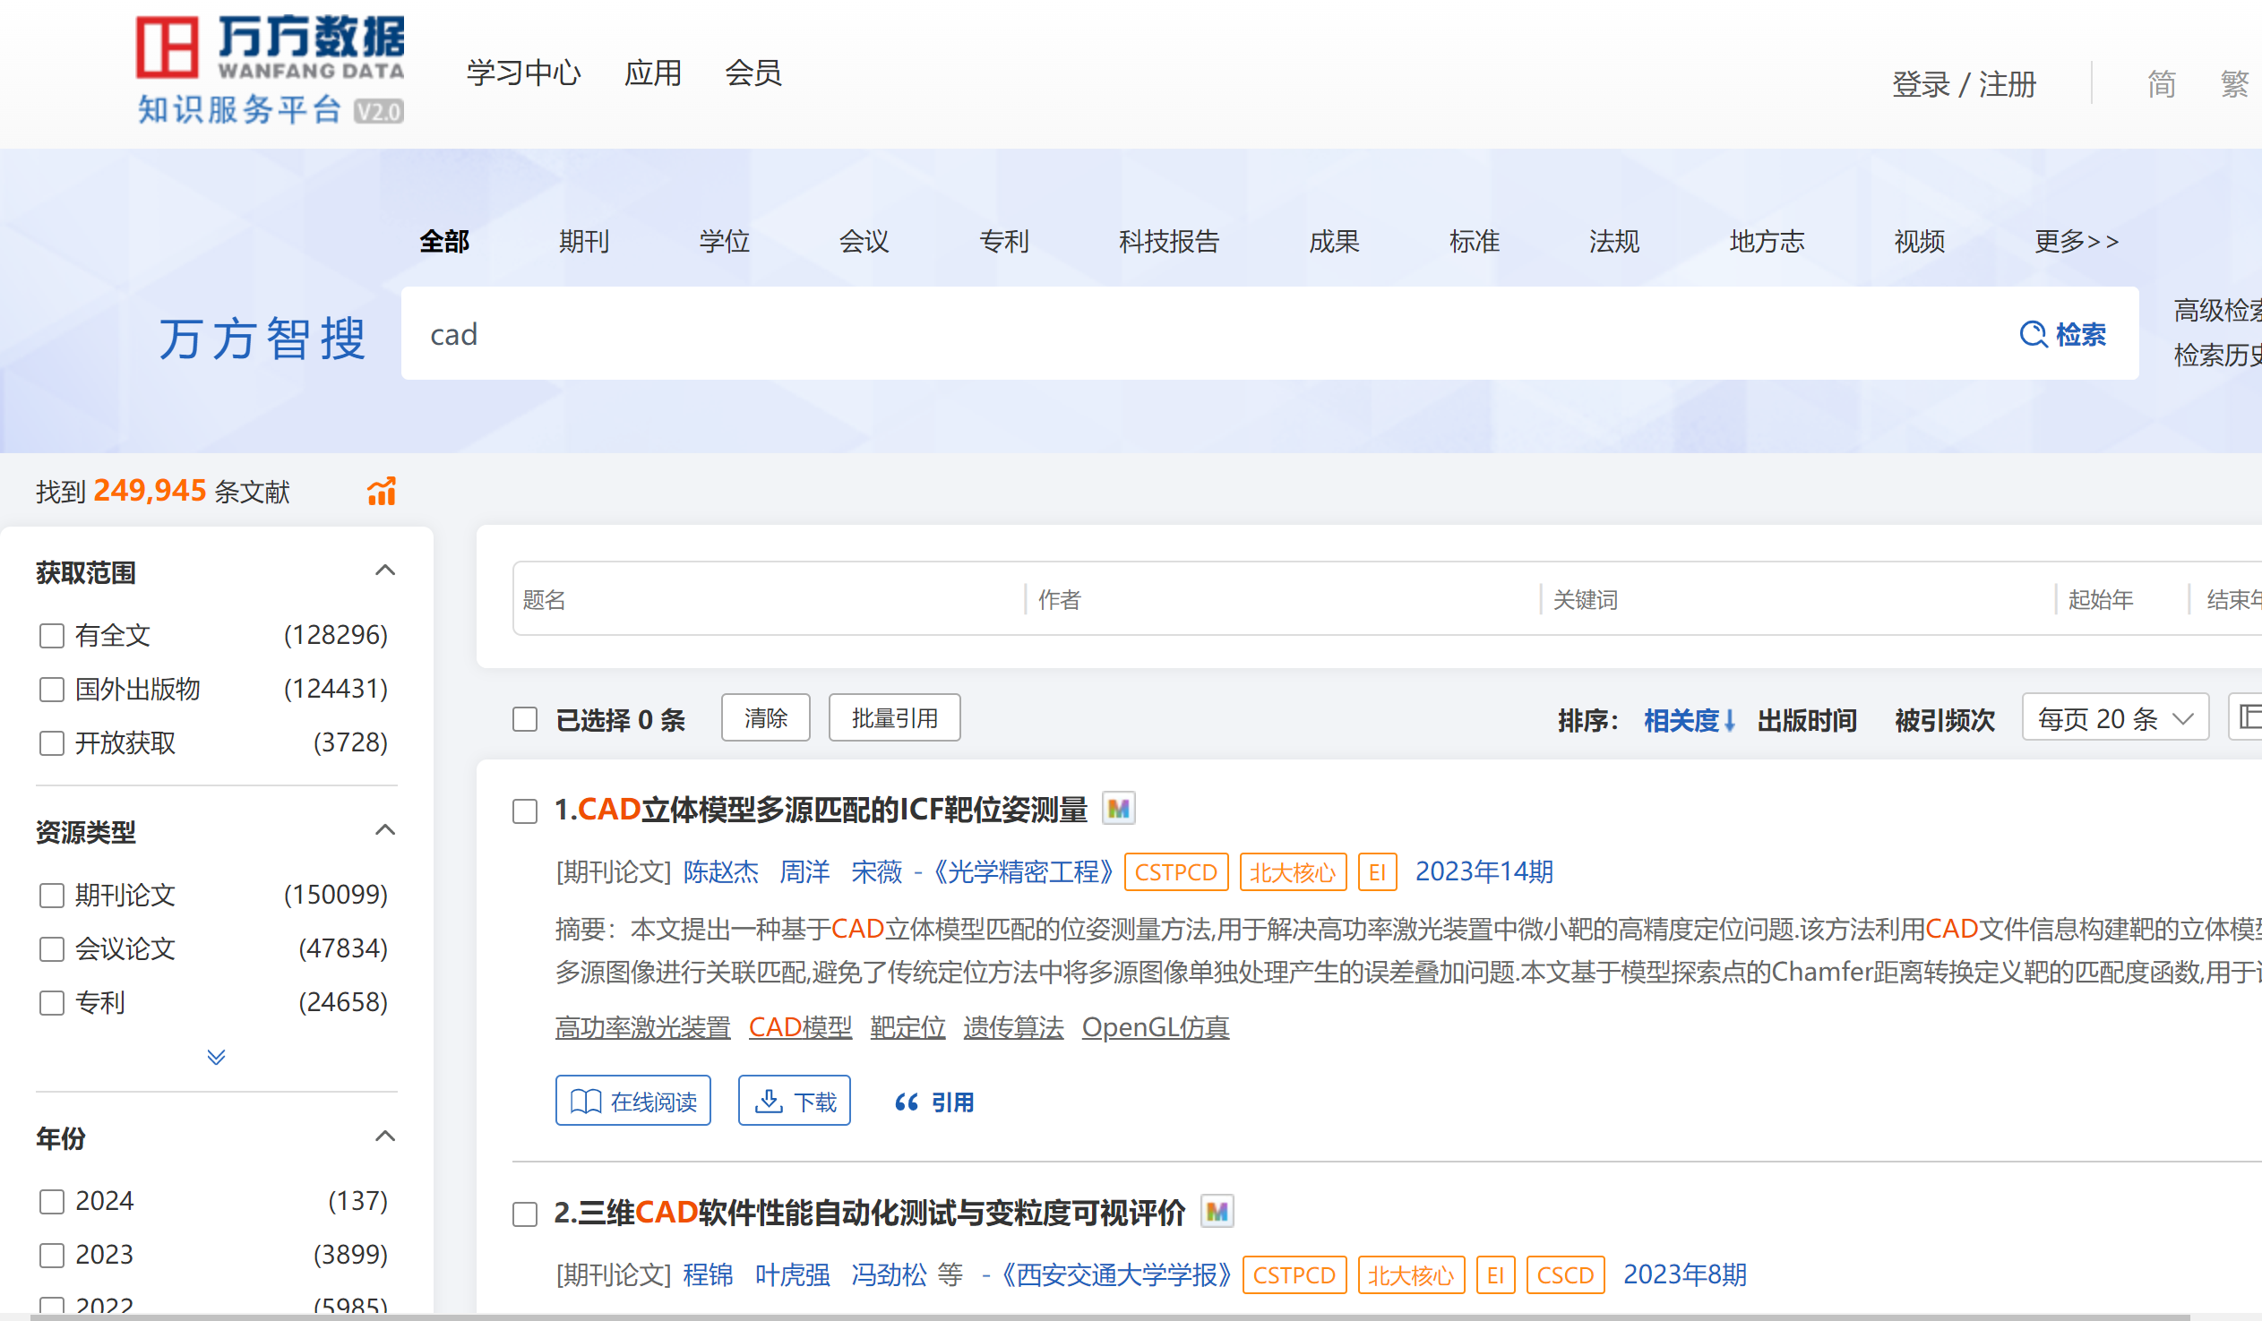Check the 期刊论文 checkbox
The height and width of the screenshot is (1321, 2262).
tap(52, 895)
